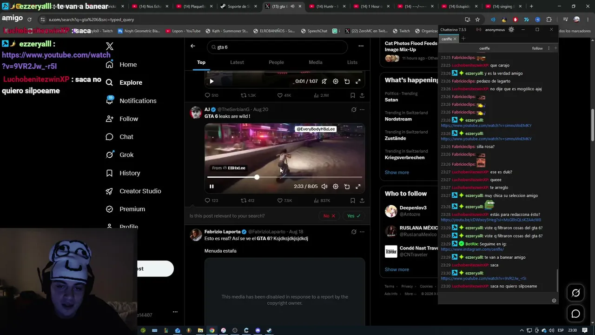Bookmark this page with the star icon
The image size is (595, 335).
coord(477,20)
